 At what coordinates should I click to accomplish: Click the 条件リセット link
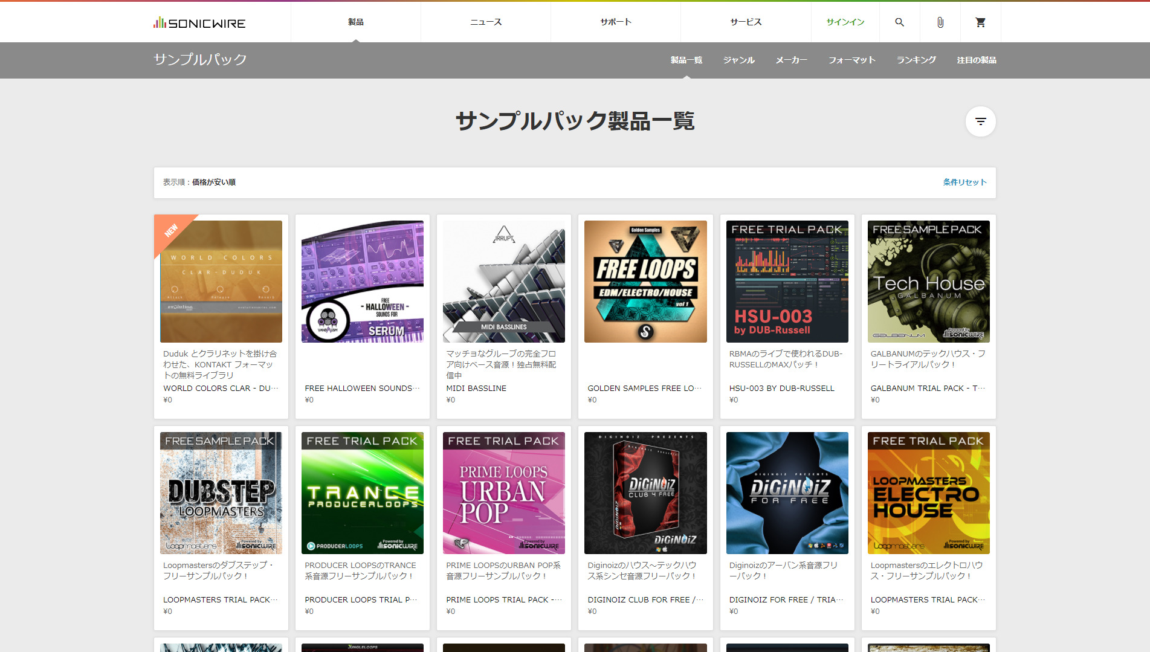[x=964, y=182]
